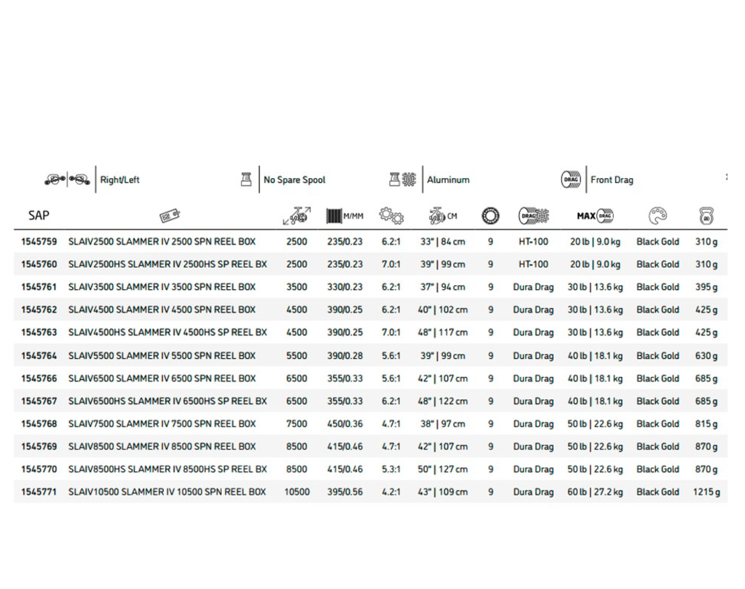
Task: Click gear ratio 4.2:1
Action: (391, 492)
